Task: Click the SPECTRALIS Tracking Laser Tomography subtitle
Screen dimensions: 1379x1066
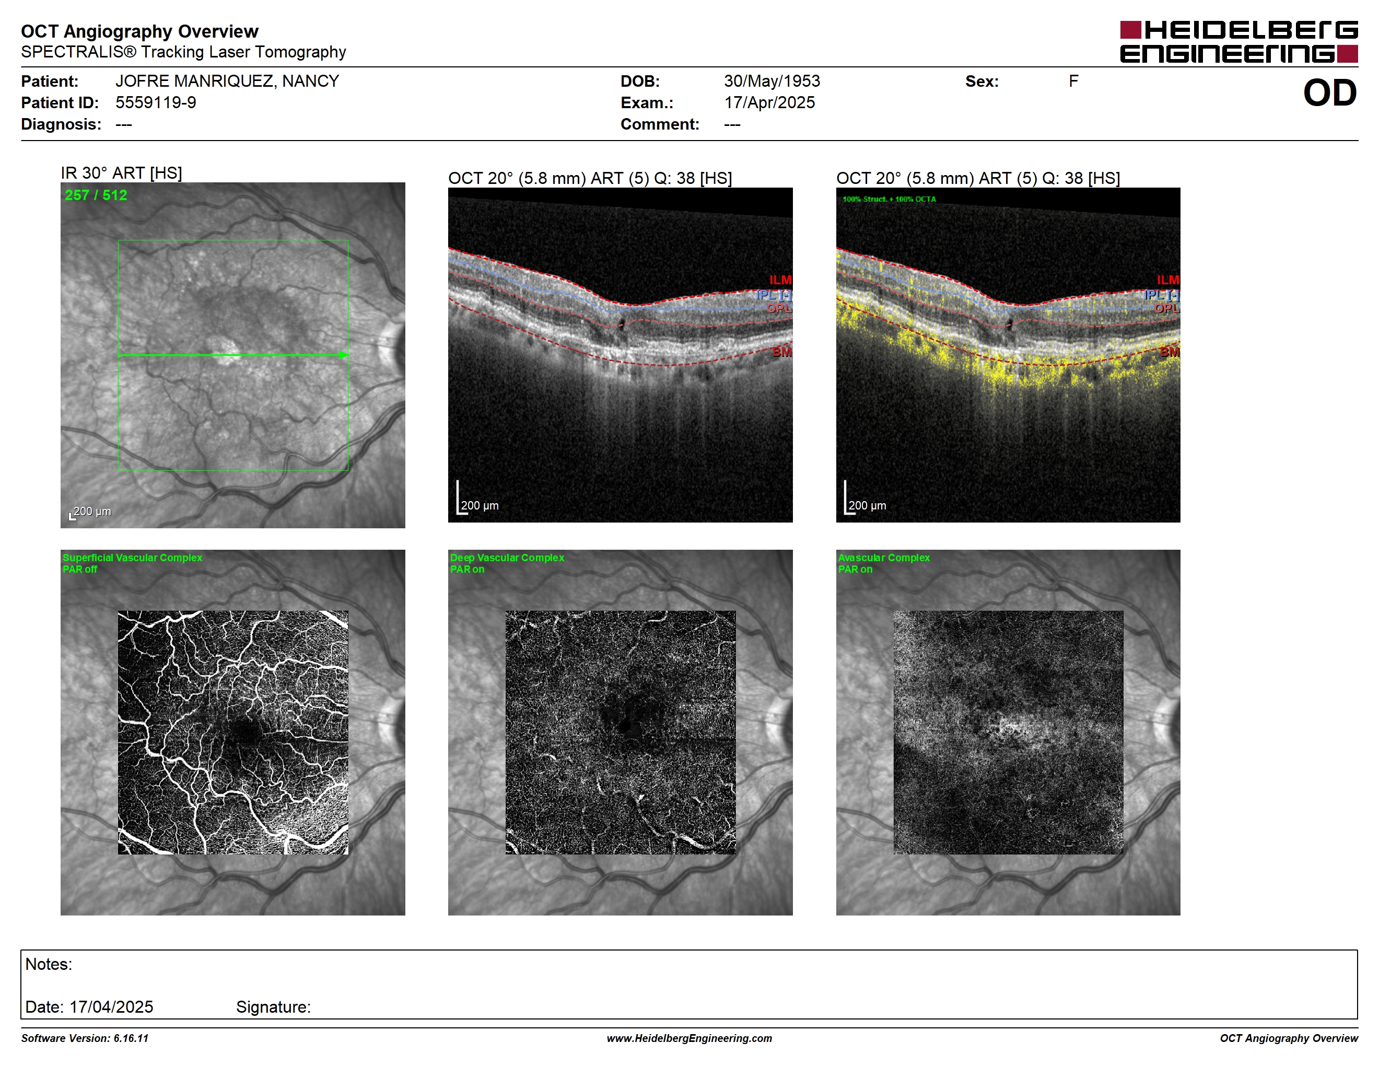Action: (183, 52)
